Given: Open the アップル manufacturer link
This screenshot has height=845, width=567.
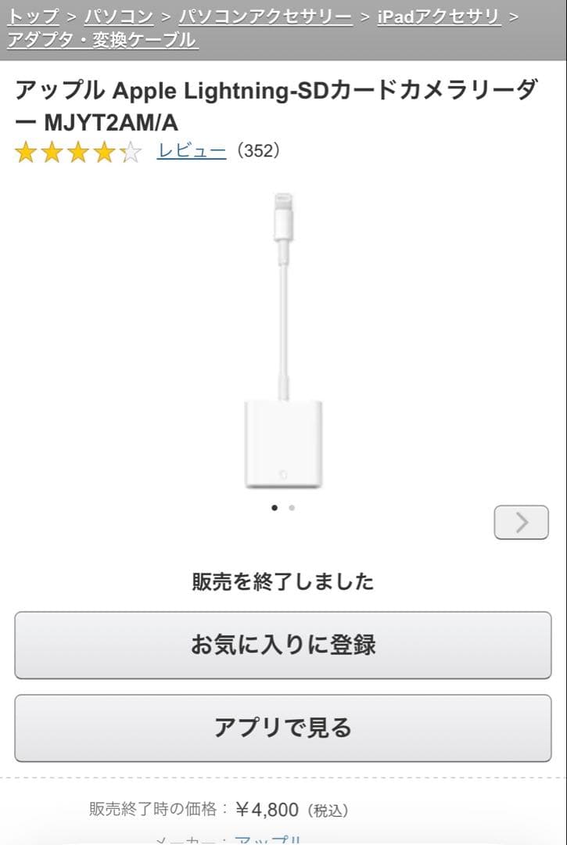Looking at the screenshot, I should coord(267,840).
